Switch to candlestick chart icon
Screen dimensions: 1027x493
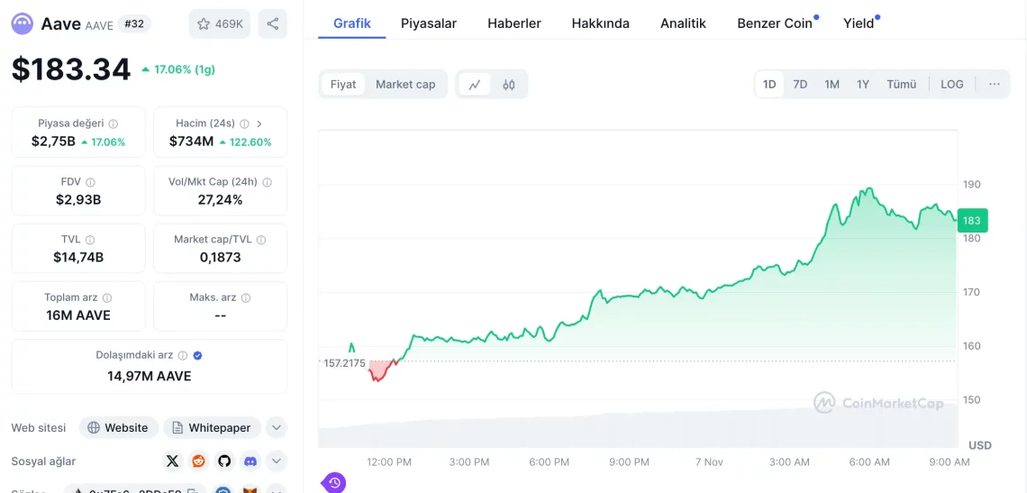[509, 85]
